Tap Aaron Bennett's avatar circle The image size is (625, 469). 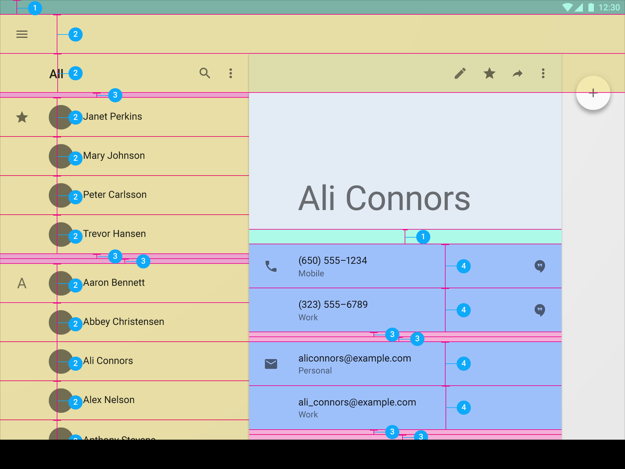tap(61, 283)
